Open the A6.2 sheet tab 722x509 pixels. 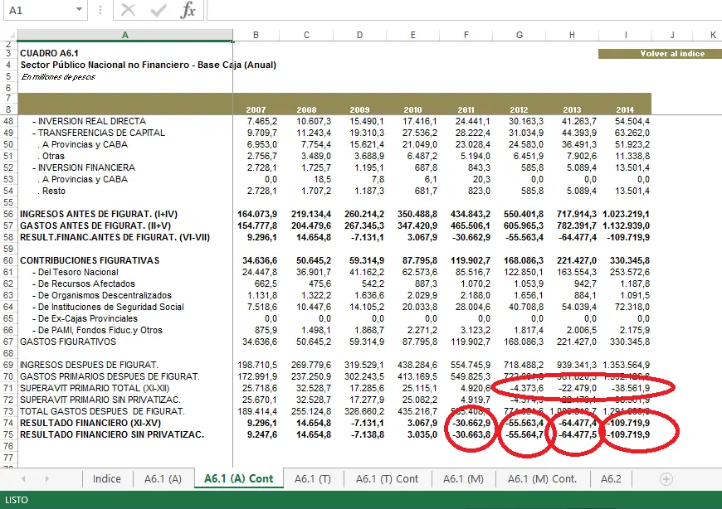click(610, 478)
